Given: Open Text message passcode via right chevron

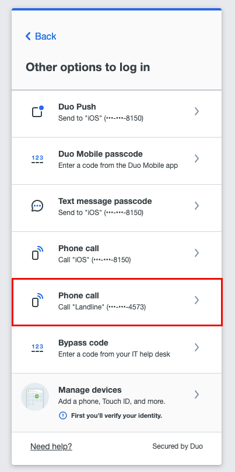Looking at the screenshot, I should (197, 206).
